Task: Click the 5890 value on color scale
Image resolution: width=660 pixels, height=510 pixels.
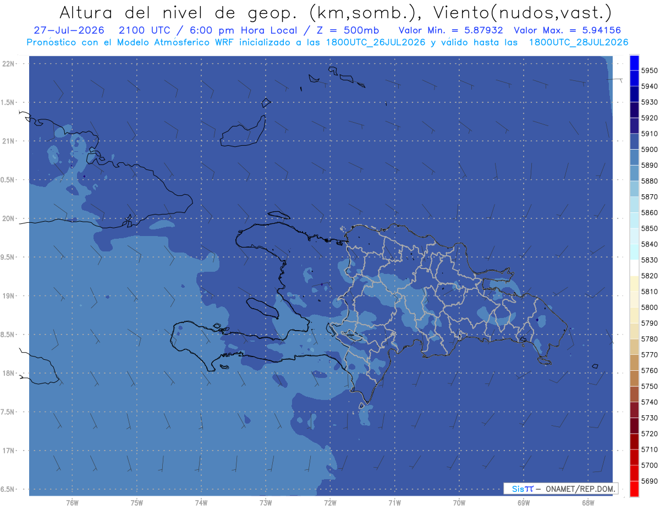Action: click(x=650, y=165)
